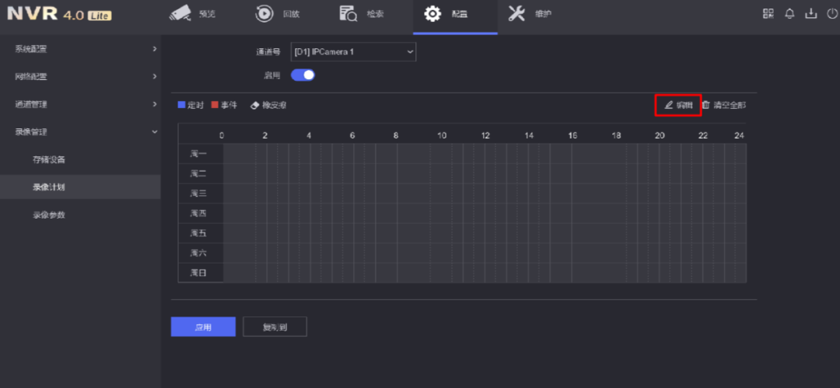Click the 回放 playback icon
840x388 pixels.
[265, 13]
